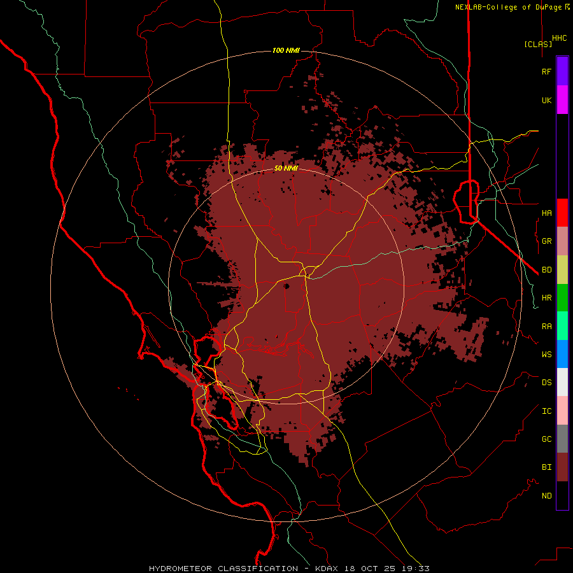Click the UK magenta legend swatch

562,100
